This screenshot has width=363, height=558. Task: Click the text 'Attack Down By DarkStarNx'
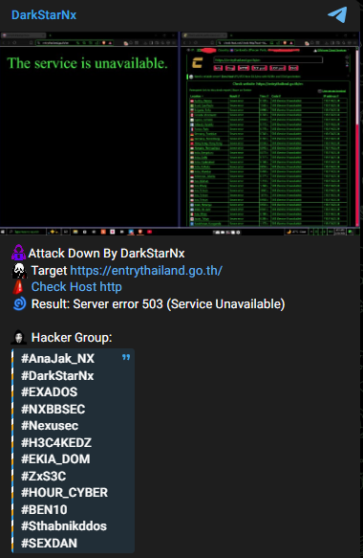(106, 254)
